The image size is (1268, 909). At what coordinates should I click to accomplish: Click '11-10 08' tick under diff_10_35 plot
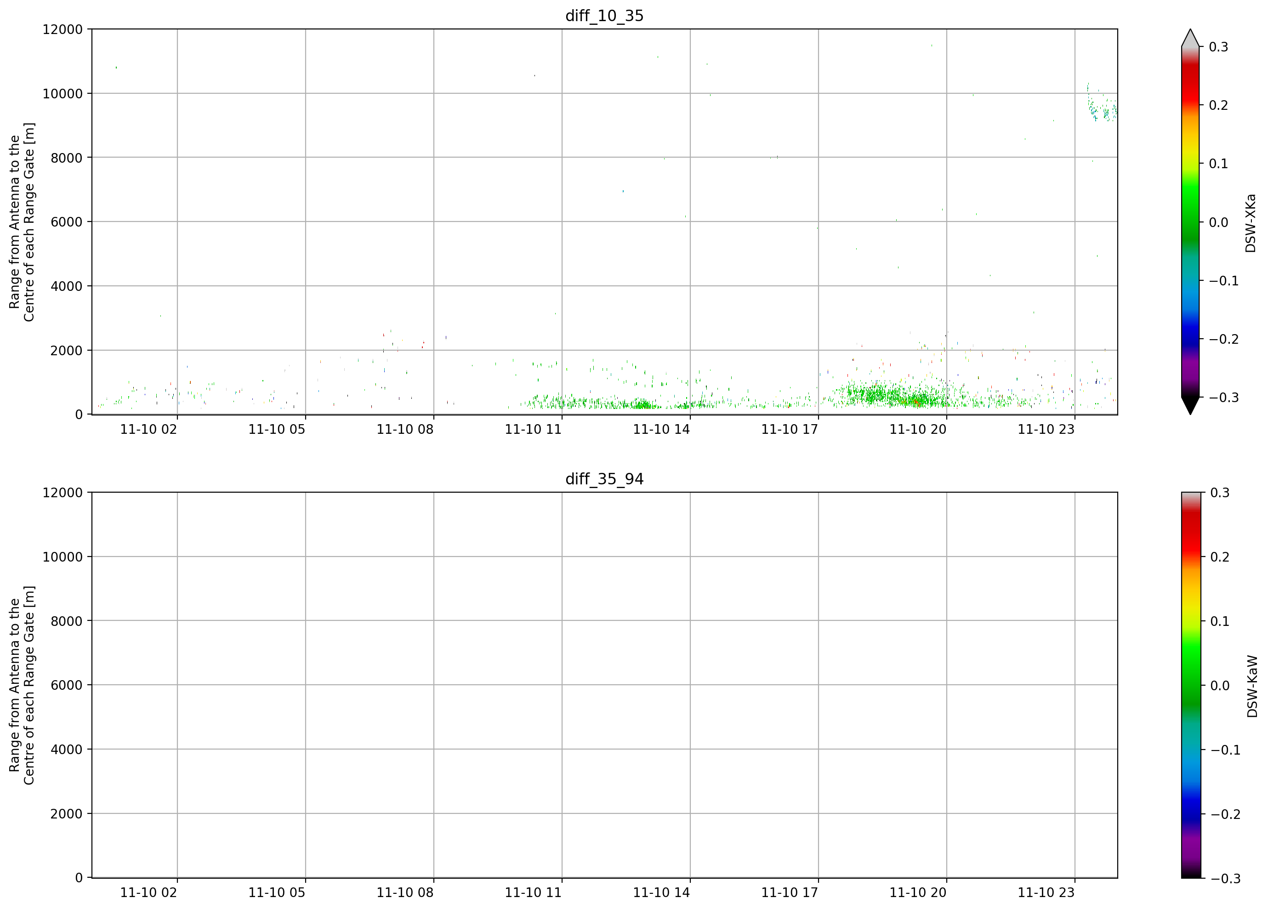pyautogui.click(x=405, y=429)
